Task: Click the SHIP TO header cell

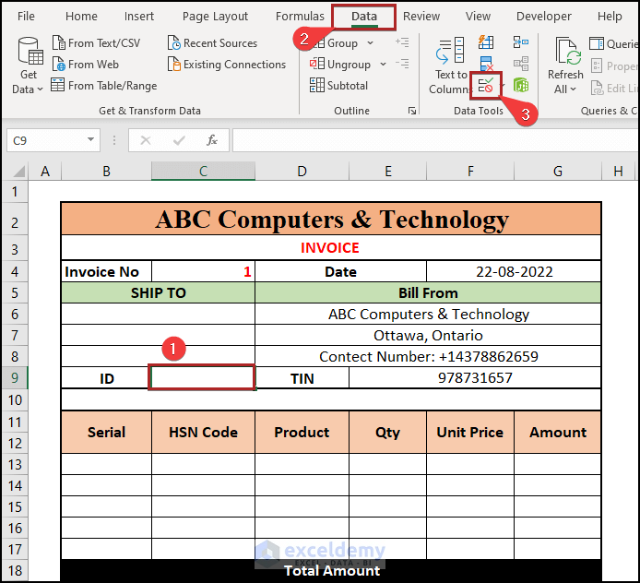Action: point(158,292)
